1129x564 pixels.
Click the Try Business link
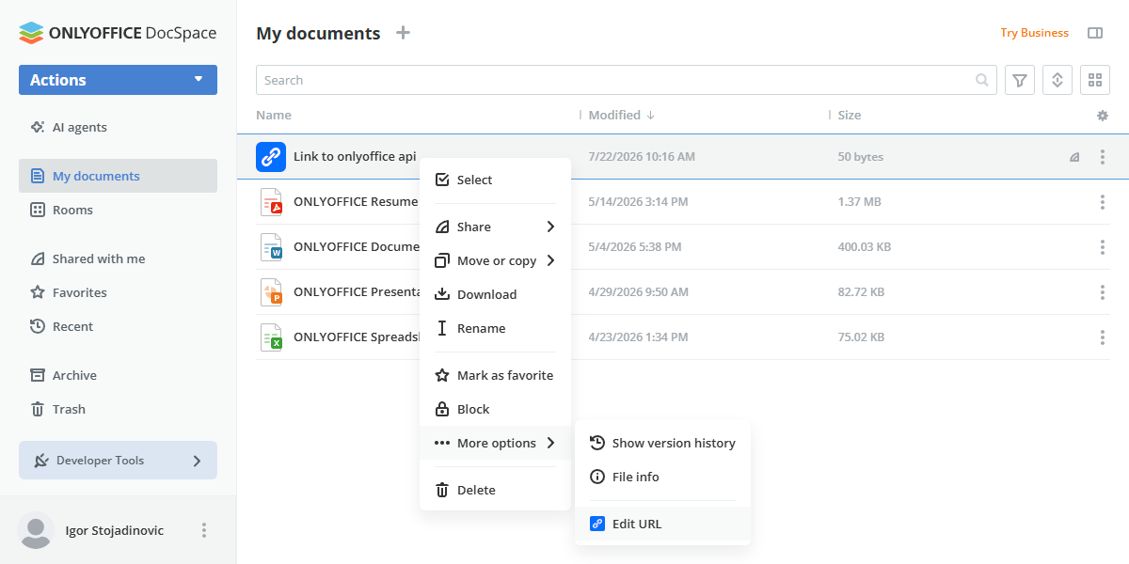click(x=1034, y=33)
